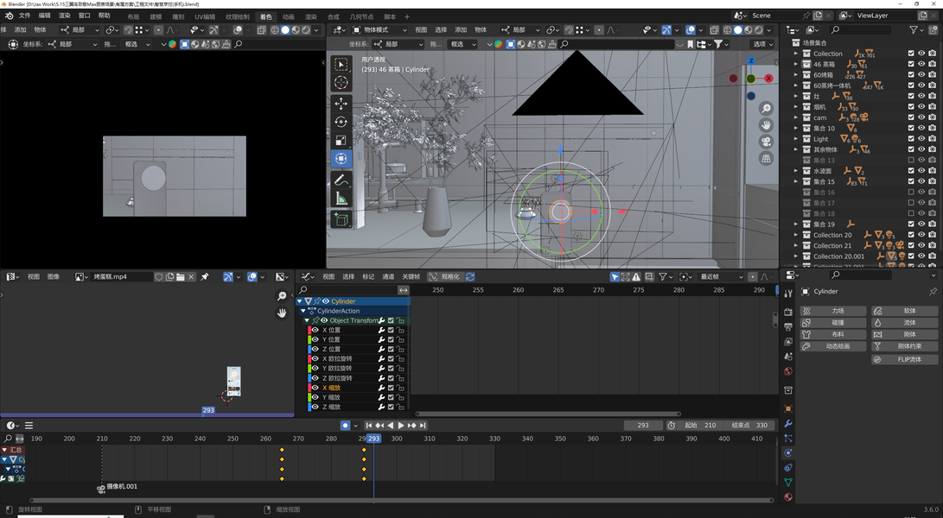Enable the 集合 13 collection checkbox
943x518 pixels.
[911, 160]
